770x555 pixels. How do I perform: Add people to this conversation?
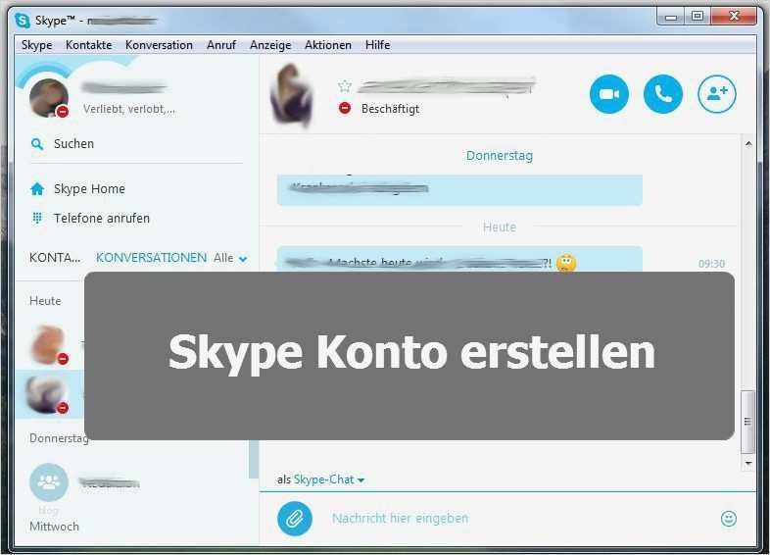click(717, 94)
